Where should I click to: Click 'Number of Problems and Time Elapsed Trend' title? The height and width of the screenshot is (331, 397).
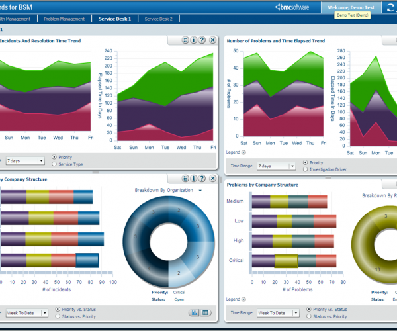tap(276, 41)
